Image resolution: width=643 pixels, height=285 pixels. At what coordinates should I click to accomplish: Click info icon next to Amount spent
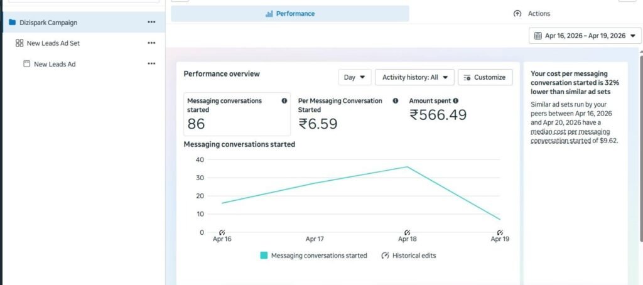pos(456,101)
